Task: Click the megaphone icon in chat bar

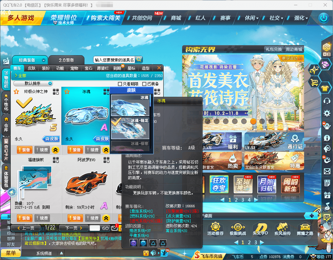Action: [153, 253]
